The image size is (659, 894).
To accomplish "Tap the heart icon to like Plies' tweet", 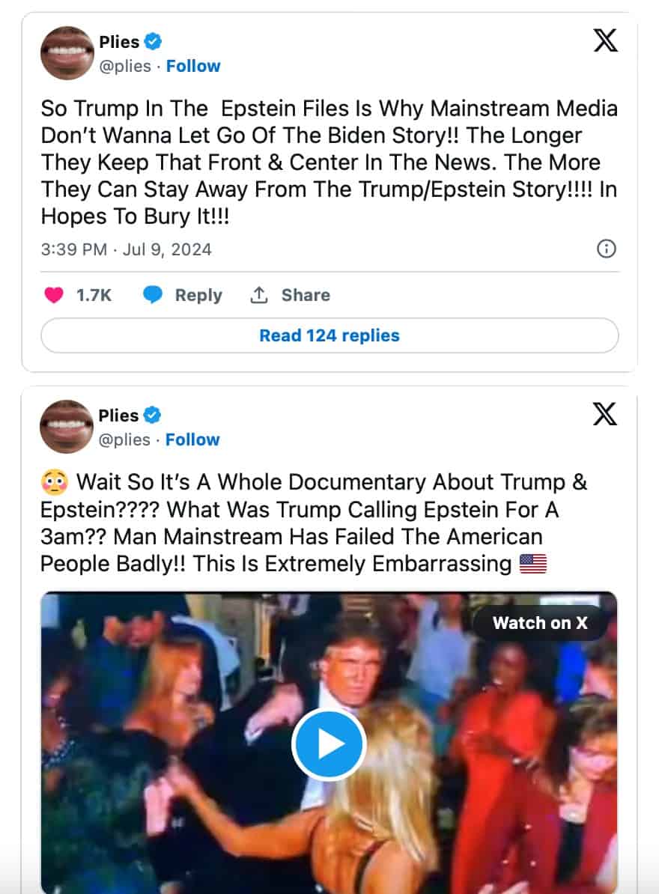I will pyautogui.click(x=55, y=295).
